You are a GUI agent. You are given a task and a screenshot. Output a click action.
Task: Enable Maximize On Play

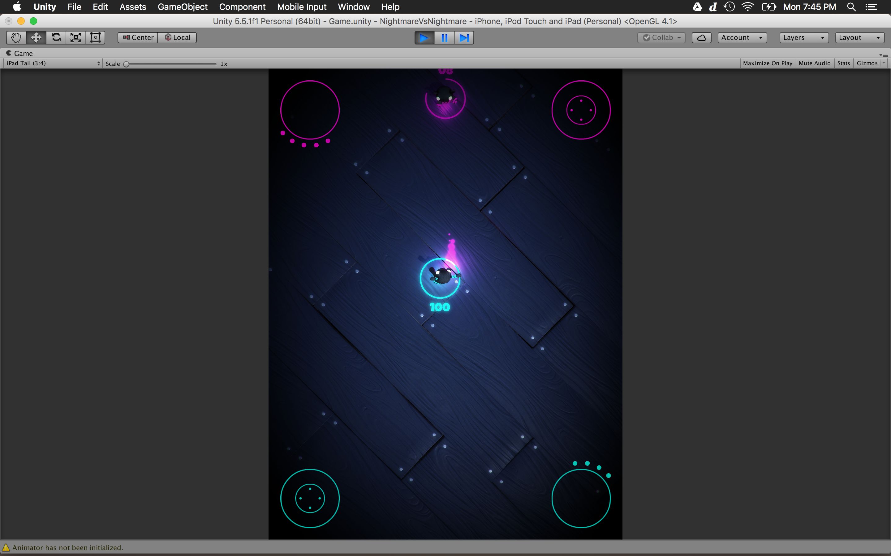pyautogui.click(x=767, y=63)
